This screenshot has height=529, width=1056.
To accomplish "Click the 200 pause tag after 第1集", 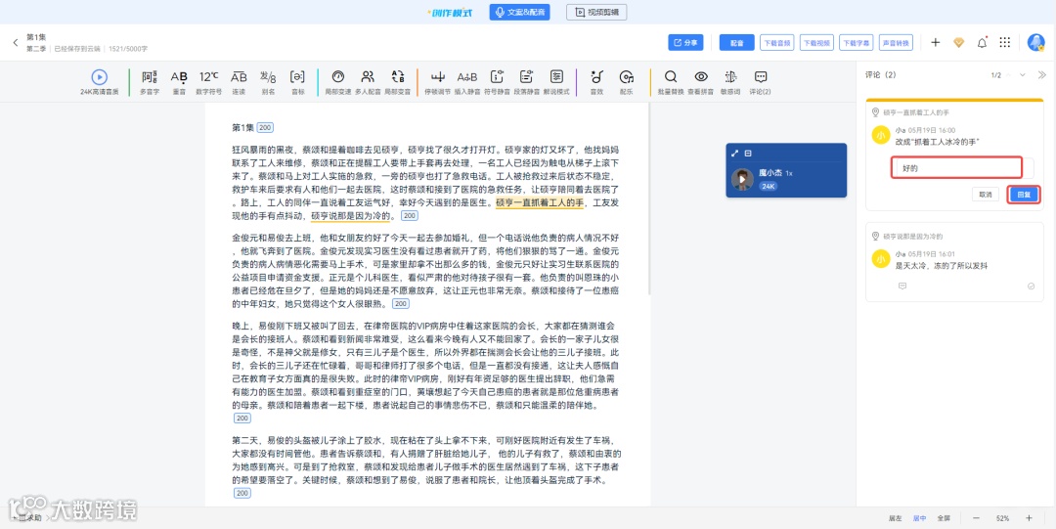I will 265,127.
